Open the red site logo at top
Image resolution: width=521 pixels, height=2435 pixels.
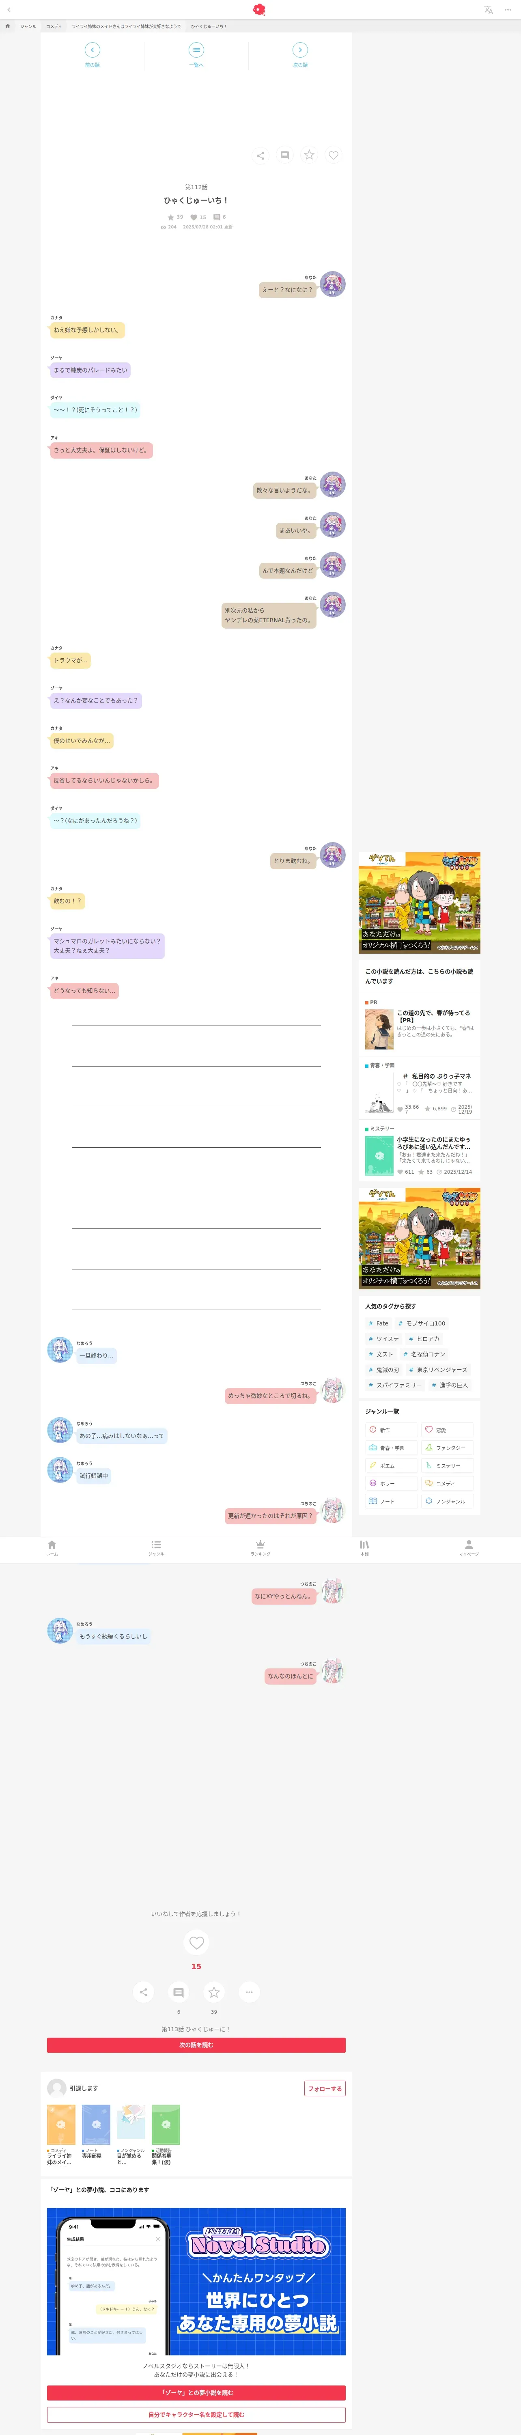point(259,9)
